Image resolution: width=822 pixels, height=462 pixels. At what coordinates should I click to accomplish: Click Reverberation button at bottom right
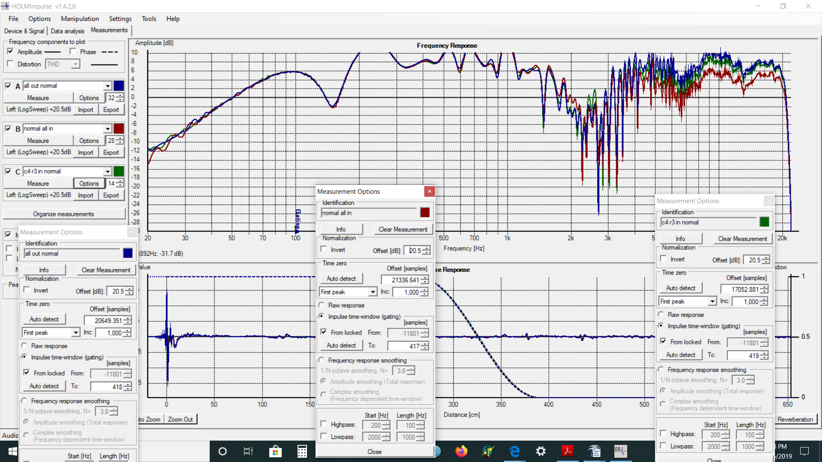coord(795,419)
